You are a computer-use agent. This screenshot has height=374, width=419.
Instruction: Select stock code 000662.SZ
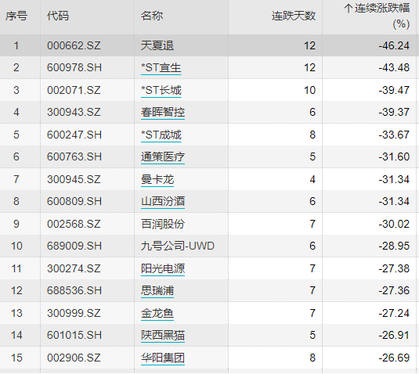tap(74, 45)
